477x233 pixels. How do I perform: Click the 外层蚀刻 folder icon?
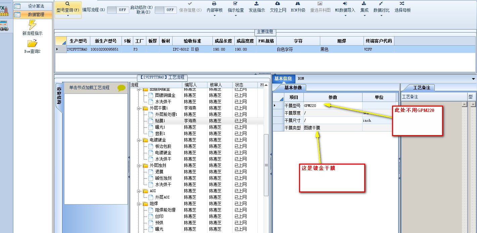click(145, 166)
